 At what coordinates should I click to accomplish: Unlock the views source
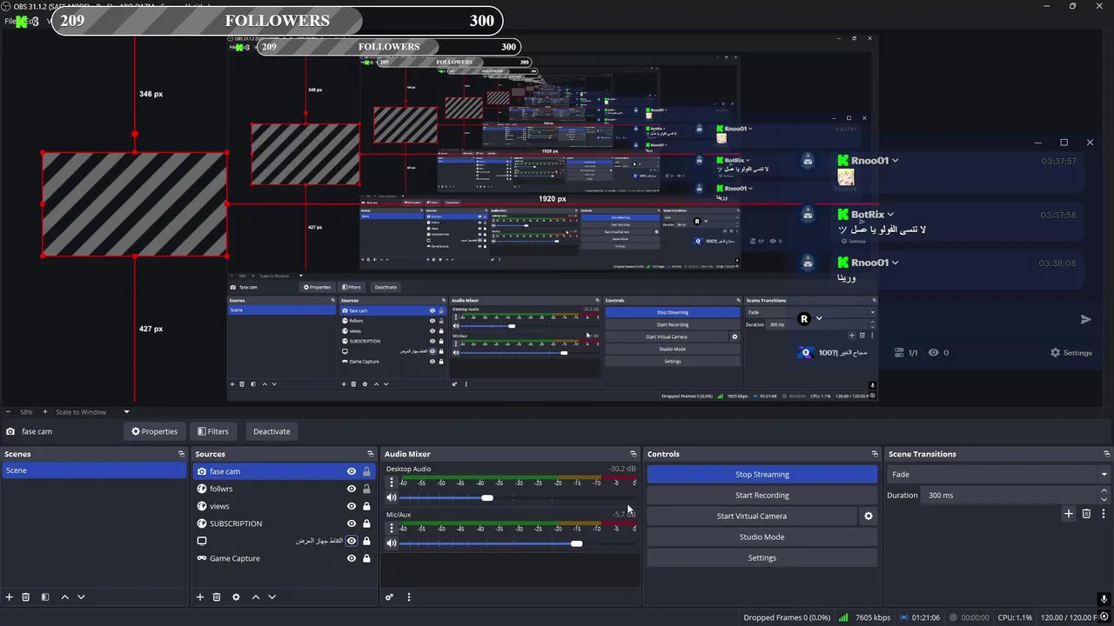[366, 506]
